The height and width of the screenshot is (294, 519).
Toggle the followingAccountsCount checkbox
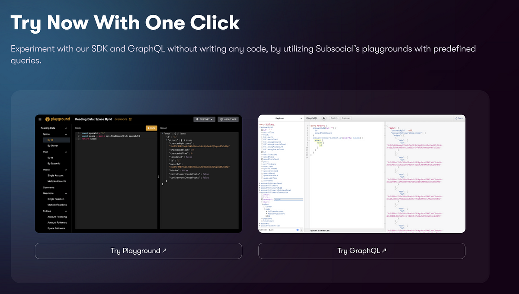tap(262, 144)
